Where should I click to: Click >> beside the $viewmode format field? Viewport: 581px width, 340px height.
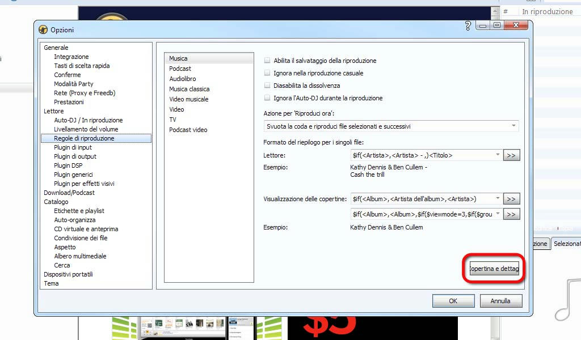pos(511,214)
